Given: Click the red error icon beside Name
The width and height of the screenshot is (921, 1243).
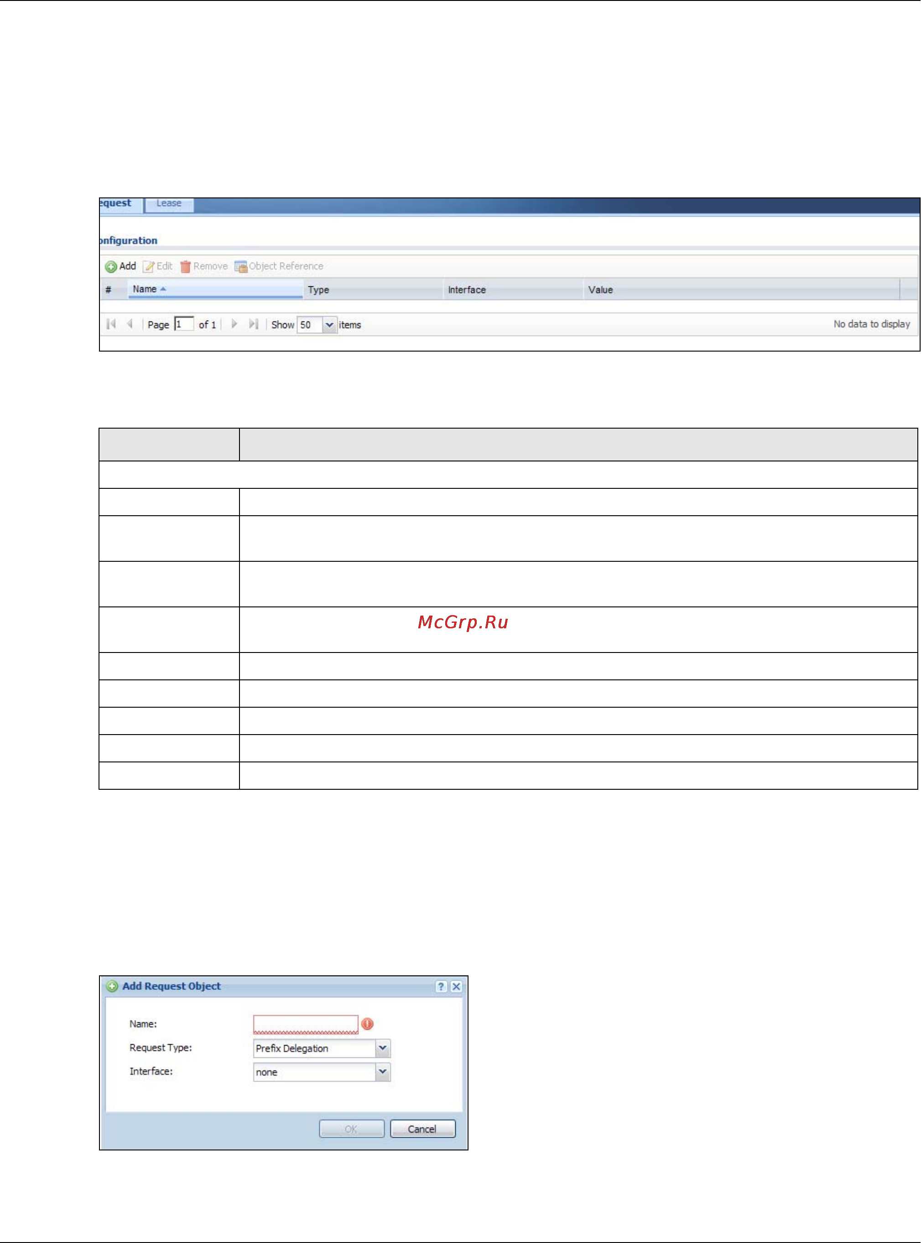Looking at the screenshot, I should [x=367, y=1024].
